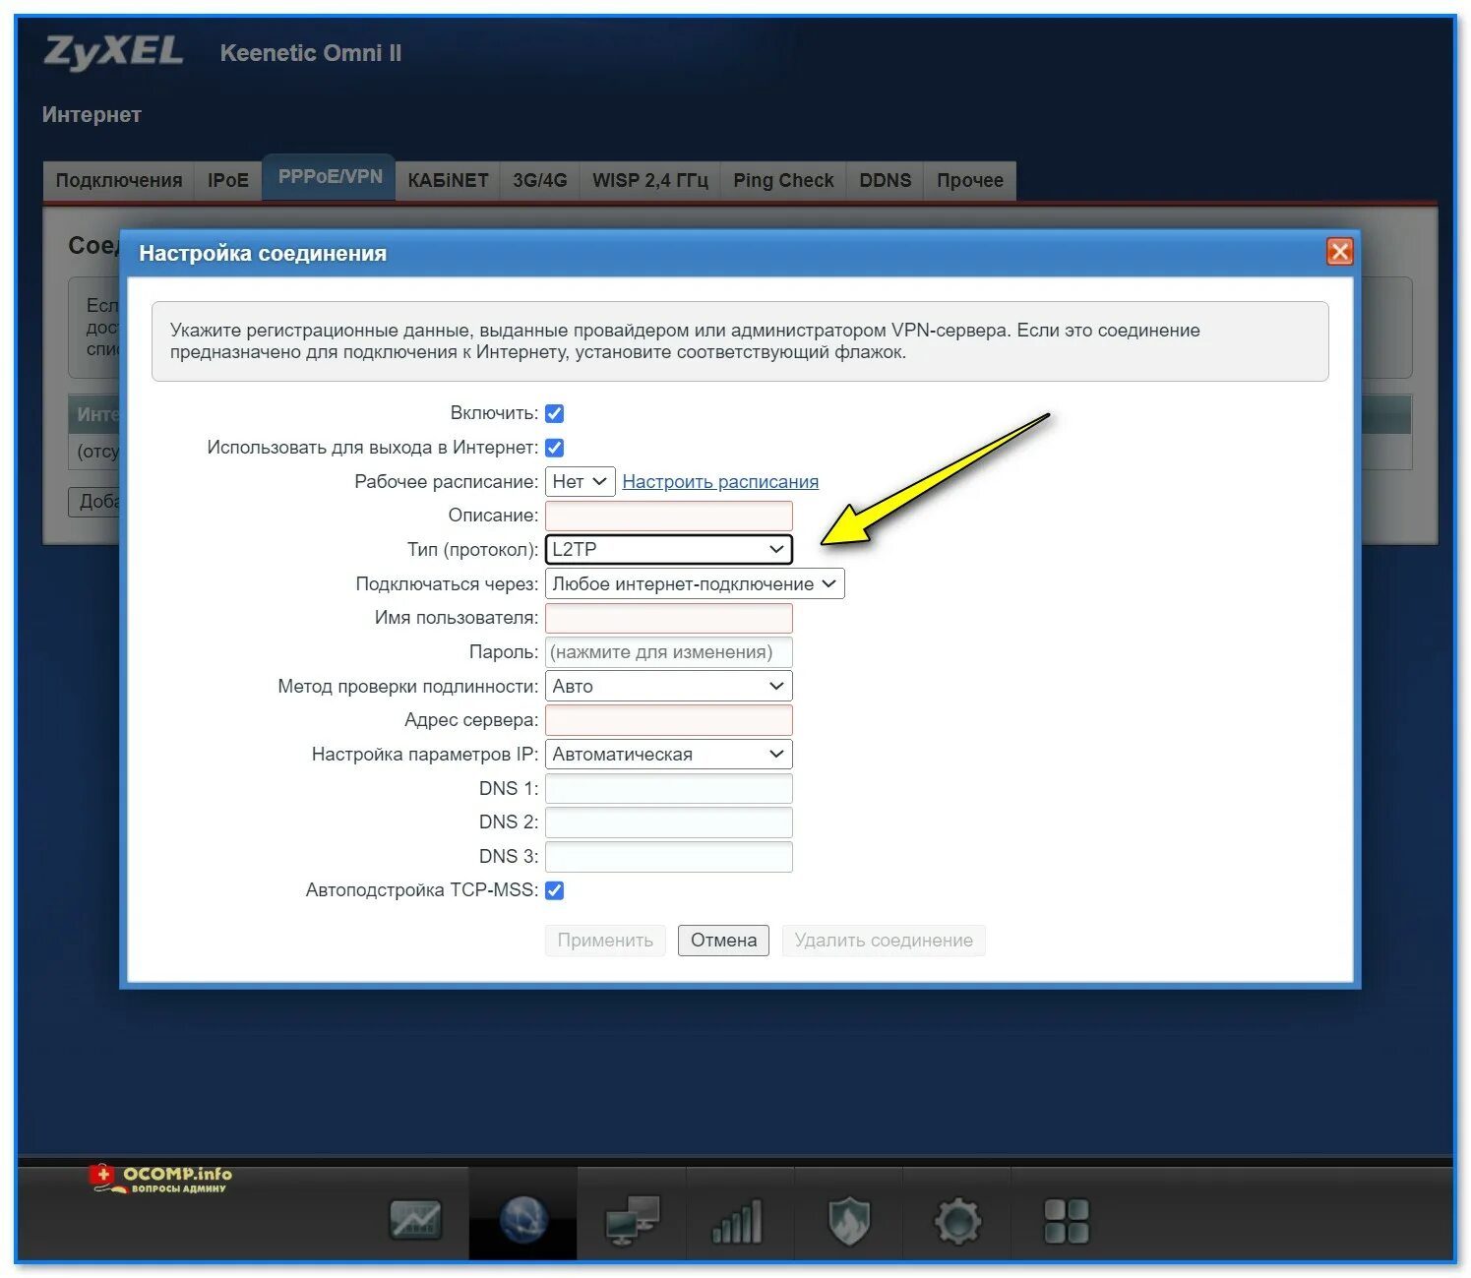Open the Тип (протокол) L2TP dropdown
The width and height of the screenshot is (1471, 1278).
point(669,549)
